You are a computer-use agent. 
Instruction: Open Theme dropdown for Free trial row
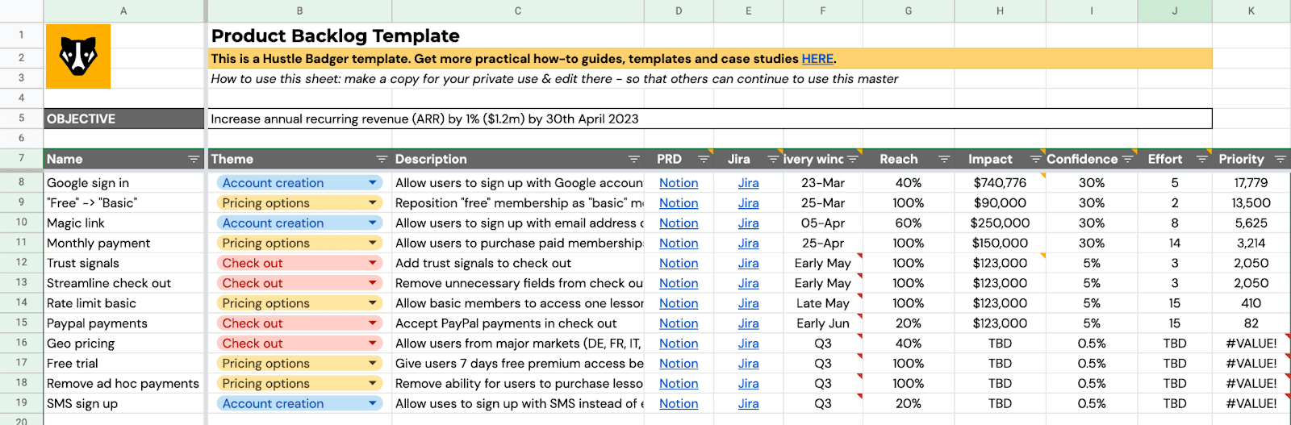click(x=373, y=364)
